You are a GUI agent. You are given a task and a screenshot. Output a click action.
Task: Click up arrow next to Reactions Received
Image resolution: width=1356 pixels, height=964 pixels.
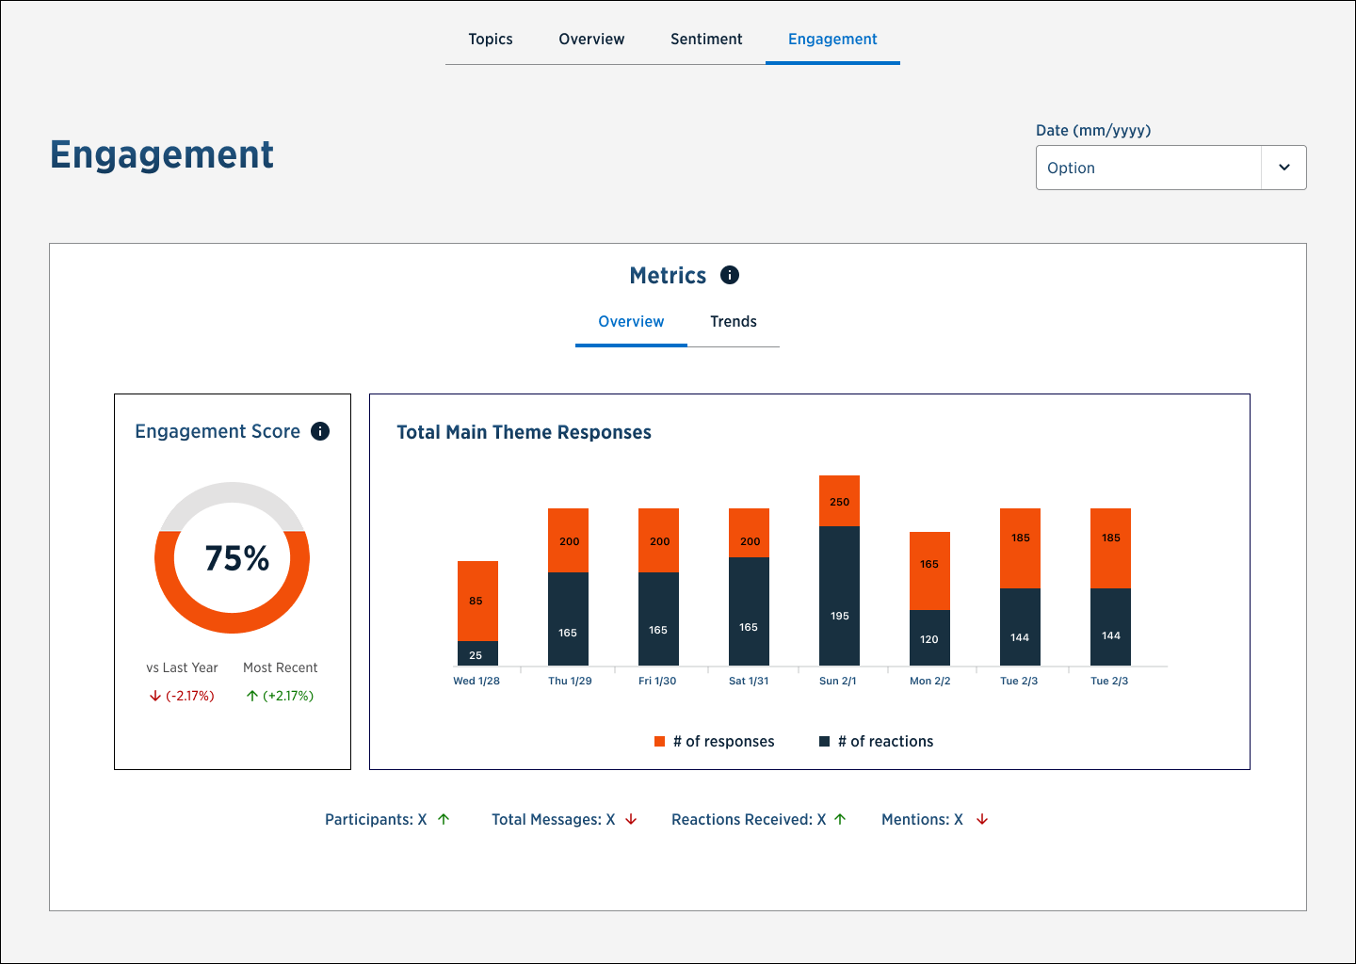(x=840, y=820)
